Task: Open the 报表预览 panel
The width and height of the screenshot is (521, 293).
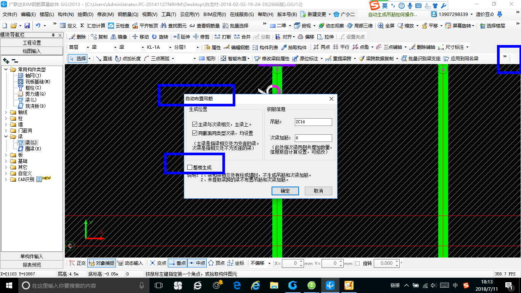Action: [x=32, y=264]
